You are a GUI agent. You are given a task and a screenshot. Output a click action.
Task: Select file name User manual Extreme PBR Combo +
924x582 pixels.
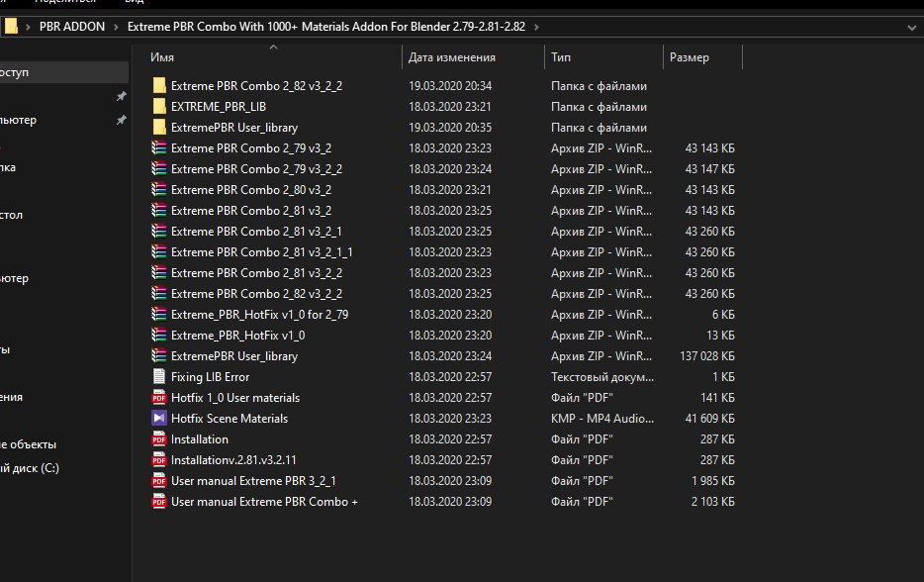click(x=264, y=501)
